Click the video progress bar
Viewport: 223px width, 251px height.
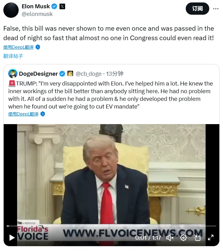(x=111, y=226)
